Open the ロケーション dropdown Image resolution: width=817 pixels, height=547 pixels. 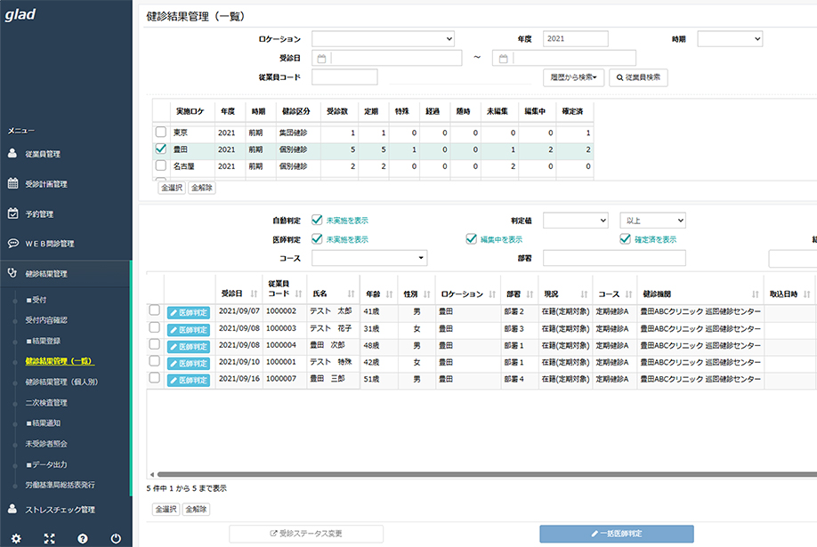click(383, 39)
